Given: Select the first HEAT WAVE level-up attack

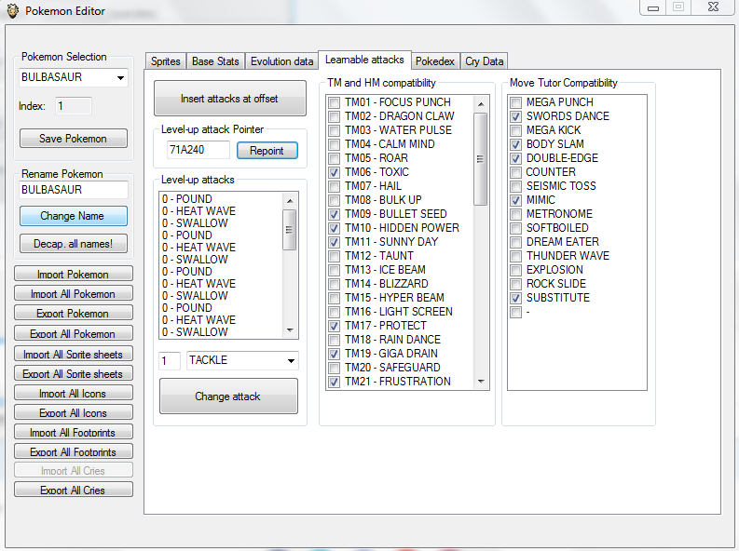Looking at the screenshot, I should tap(198, 211).
